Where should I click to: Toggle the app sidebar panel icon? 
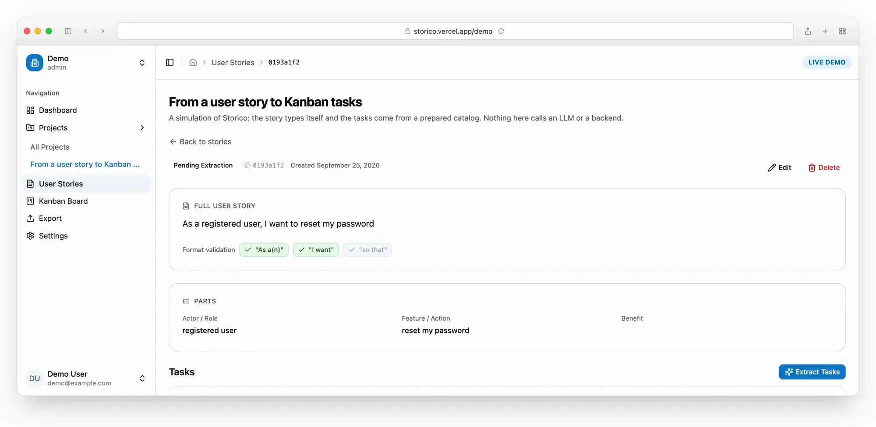[x=170, y=63]
